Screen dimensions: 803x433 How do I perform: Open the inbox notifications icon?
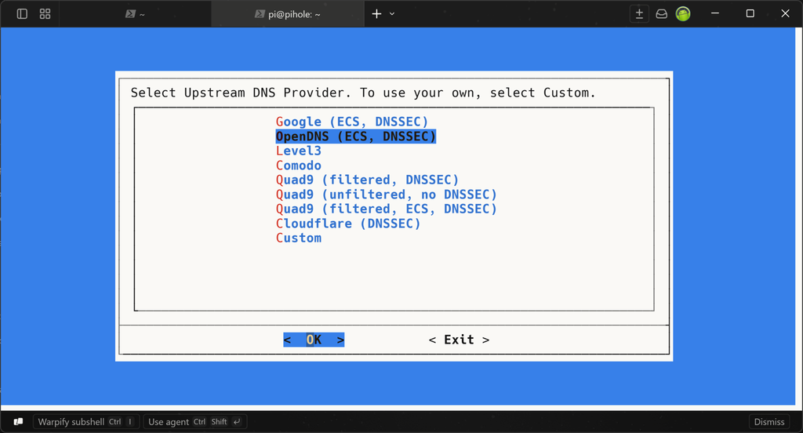pos(662,14)
